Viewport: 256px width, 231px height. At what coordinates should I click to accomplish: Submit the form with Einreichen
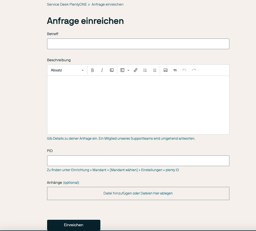tap(73, 225)
